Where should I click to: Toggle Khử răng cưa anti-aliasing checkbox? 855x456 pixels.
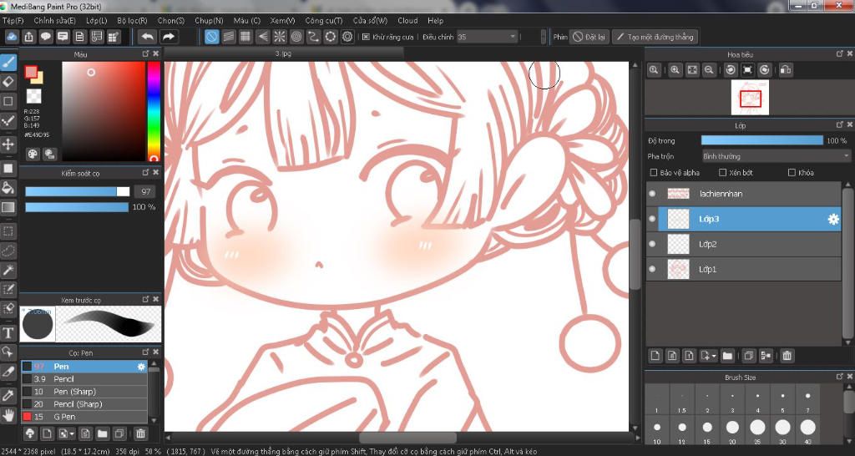pyautogui.click(x=366, y=37)
